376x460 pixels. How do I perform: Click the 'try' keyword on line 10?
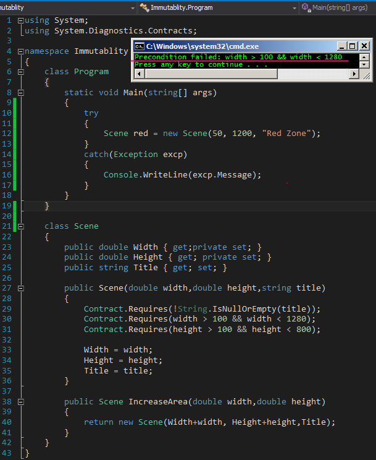point(91,113)
